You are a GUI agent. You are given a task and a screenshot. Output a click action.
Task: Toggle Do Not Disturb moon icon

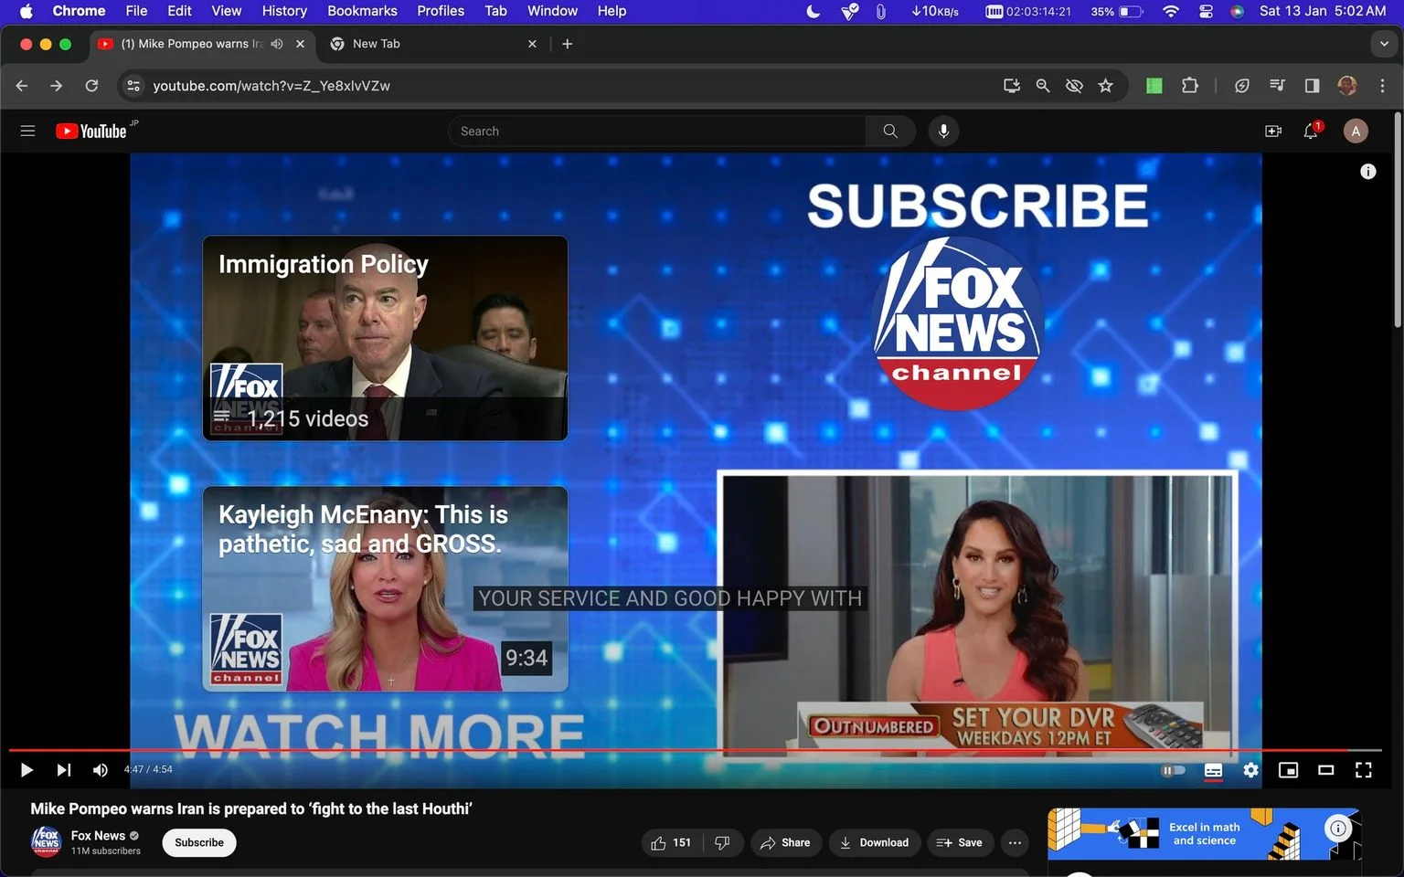point(813,11)
